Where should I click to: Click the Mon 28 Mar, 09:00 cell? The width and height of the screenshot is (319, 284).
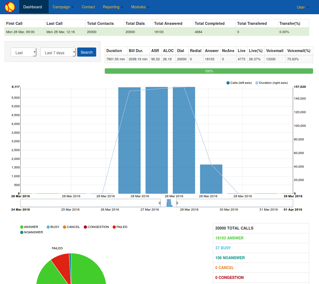point(25,32)
